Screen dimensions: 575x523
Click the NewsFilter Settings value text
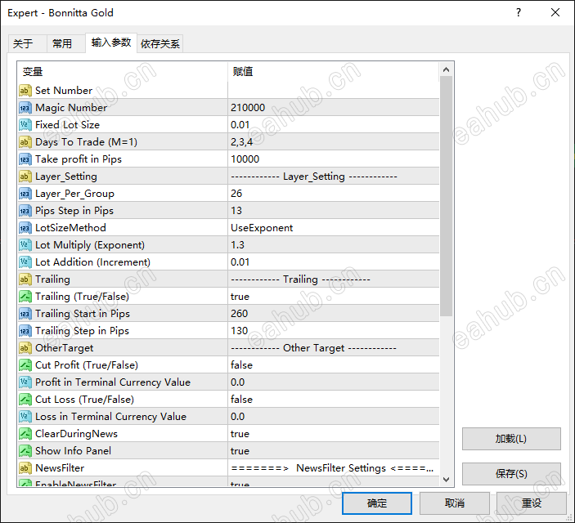[x=332, y=468]
